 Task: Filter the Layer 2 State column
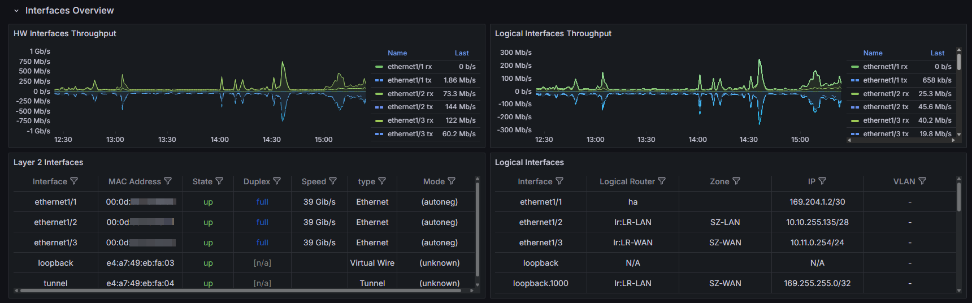pyautogui.click(x=219, y=181)
